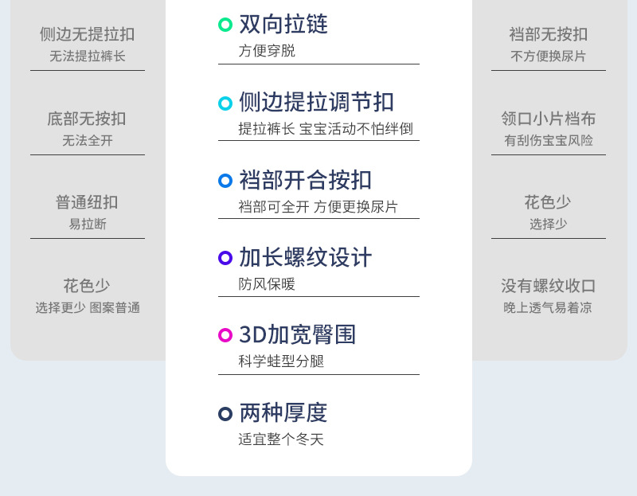
Task: Click the green circle beside 双向拉链
Action: coord(225,25)
